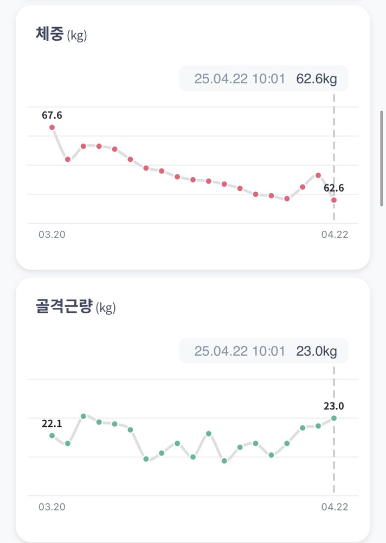386x543 pixels.
Task: Click the 04.22 date label under muscle chart
Action: coord(334,507)
